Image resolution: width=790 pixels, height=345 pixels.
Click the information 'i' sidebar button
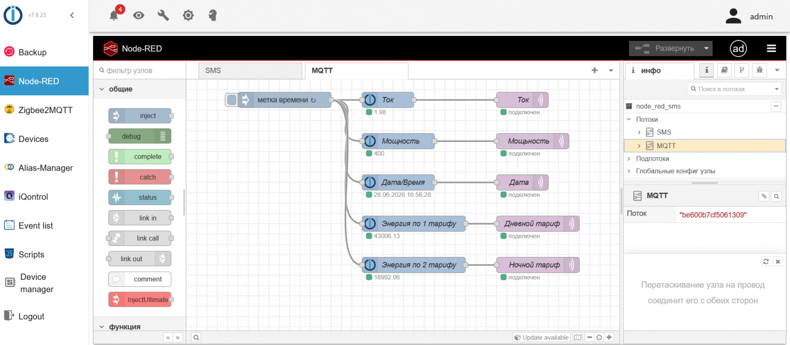tap(706, 71)
